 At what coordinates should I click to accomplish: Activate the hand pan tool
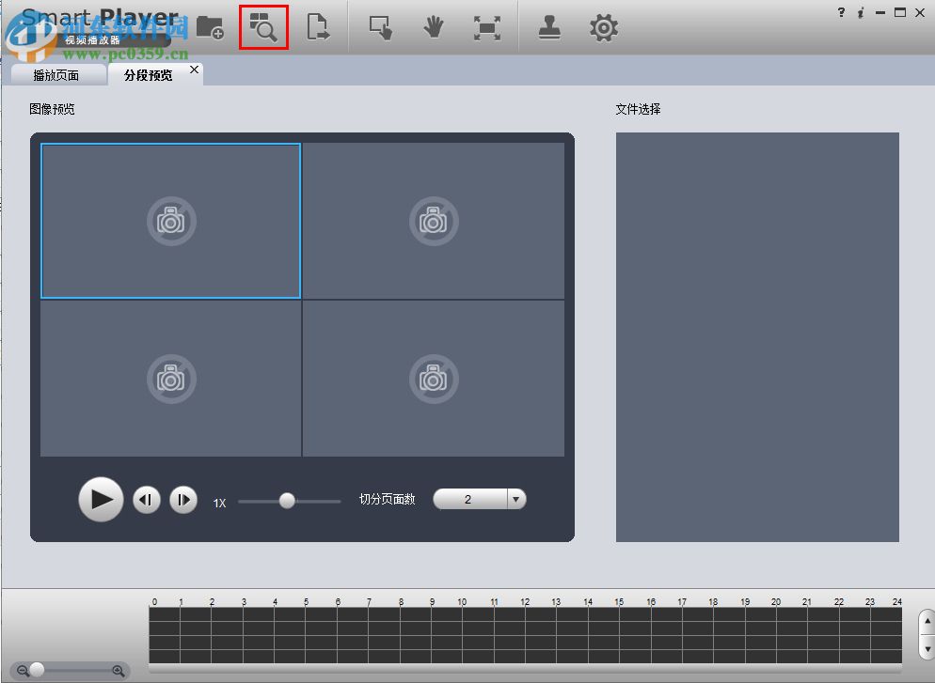[x=434, y=28]
